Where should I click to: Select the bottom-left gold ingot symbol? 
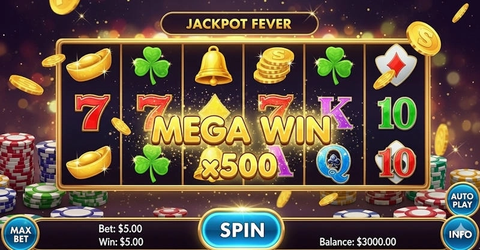point(89,163)
